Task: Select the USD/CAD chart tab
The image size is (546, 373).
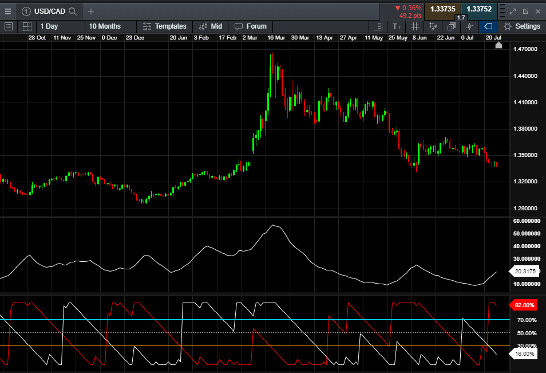Action: tap(49, 11)
